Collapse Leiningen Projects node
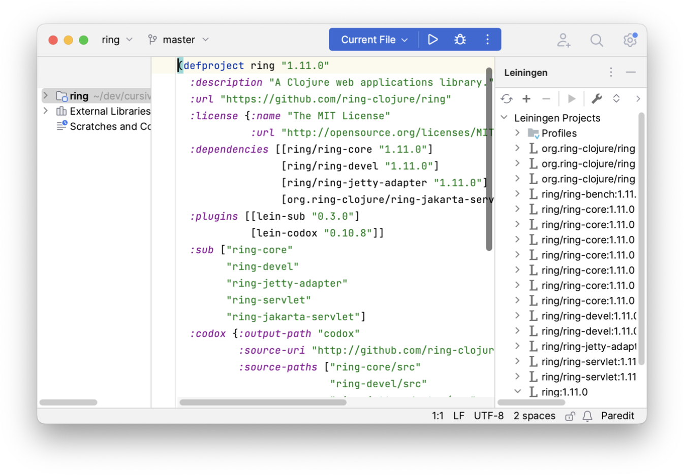This screenshot has height=475, width=684. coord(504,118)
